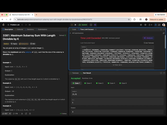Select Case 2 result
167x125 pixels.
[88, 83]
